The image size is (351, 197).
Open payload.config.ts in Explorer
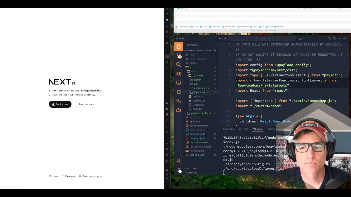click(x=201, y=113)
